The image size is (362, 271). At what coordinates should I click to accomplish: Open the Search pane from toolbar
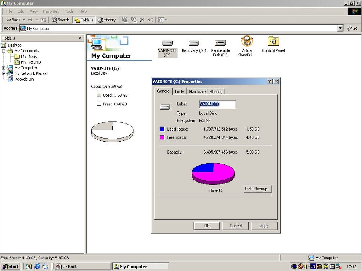point(60,20)
